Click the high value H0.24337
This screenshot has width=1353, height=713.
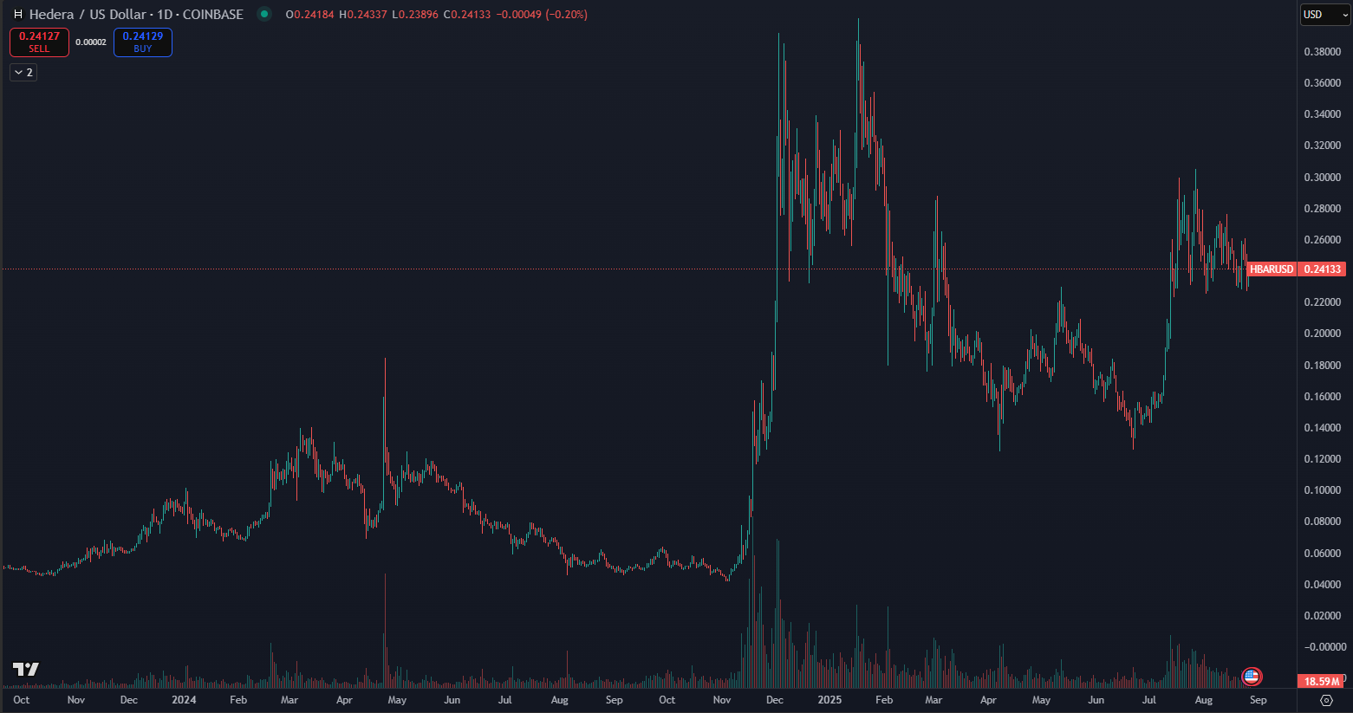(x=363, y=15)
